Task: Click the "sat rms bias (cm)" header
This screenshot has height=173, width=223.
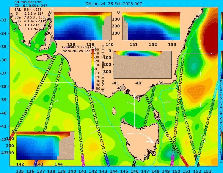Action: point(28,2)
